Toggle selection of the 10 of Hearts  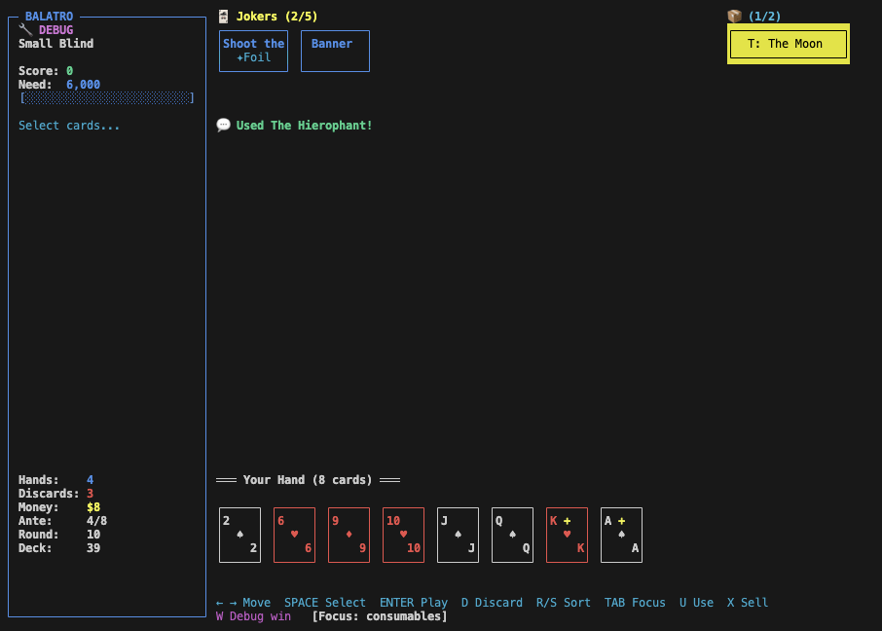coord(403,534)
